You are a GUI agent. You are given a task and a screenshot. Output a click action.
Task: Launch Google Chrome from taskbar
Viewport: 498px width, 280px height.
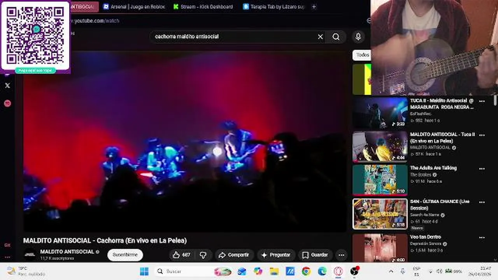click(306, 271)
